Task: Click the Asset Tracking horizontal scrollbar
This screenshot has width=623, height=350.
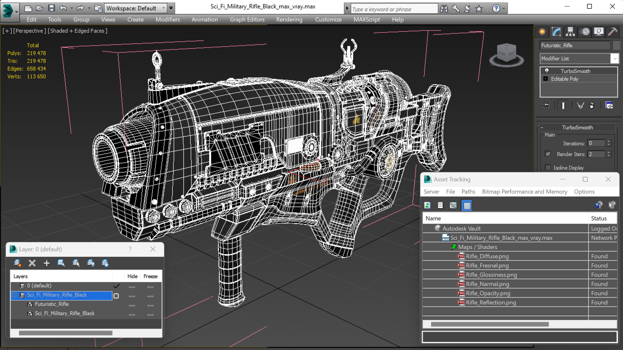Action: 490,324
